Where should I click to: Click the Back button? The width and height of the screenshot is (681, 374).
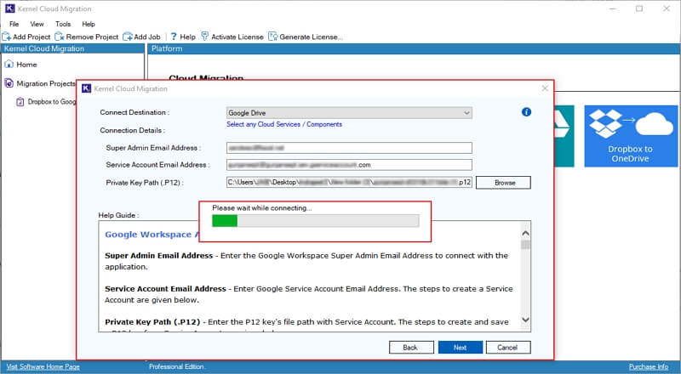coord(411,348)
